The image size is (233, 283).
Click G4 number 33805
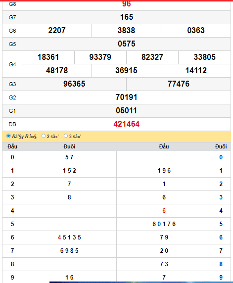pos(204,57)
